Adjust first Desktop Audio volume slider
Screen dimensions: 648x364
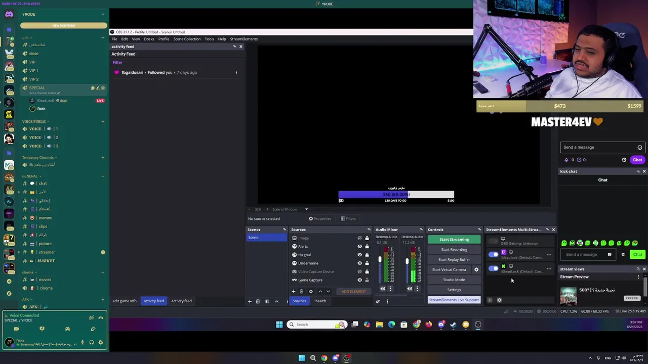click(x=380, y=260)
